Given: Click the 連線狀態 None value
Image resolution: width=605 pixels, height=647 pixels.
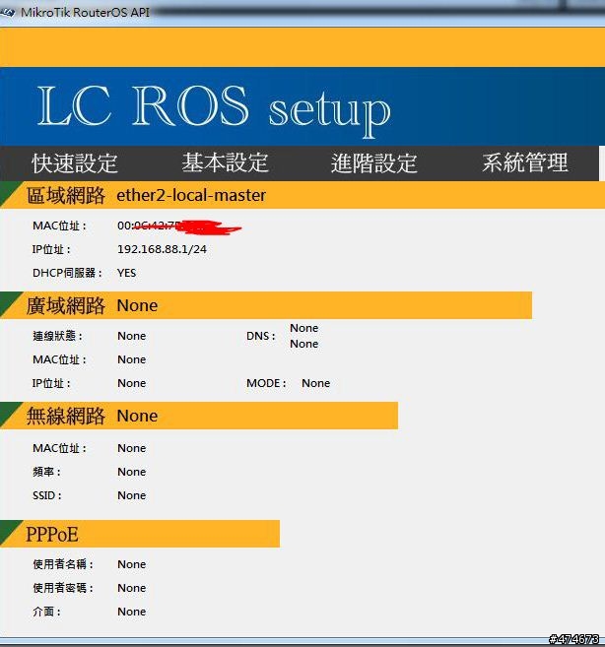Looking at the screenshot, I should coord(132,336).
